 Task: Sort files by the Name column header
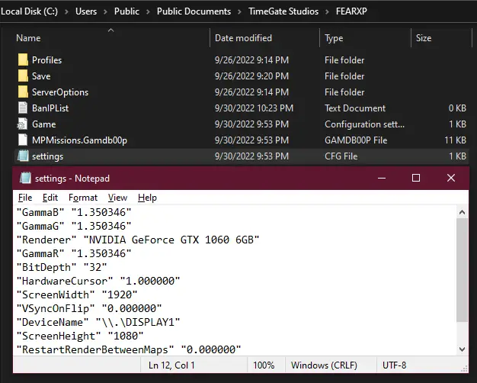tap(28, 38)
